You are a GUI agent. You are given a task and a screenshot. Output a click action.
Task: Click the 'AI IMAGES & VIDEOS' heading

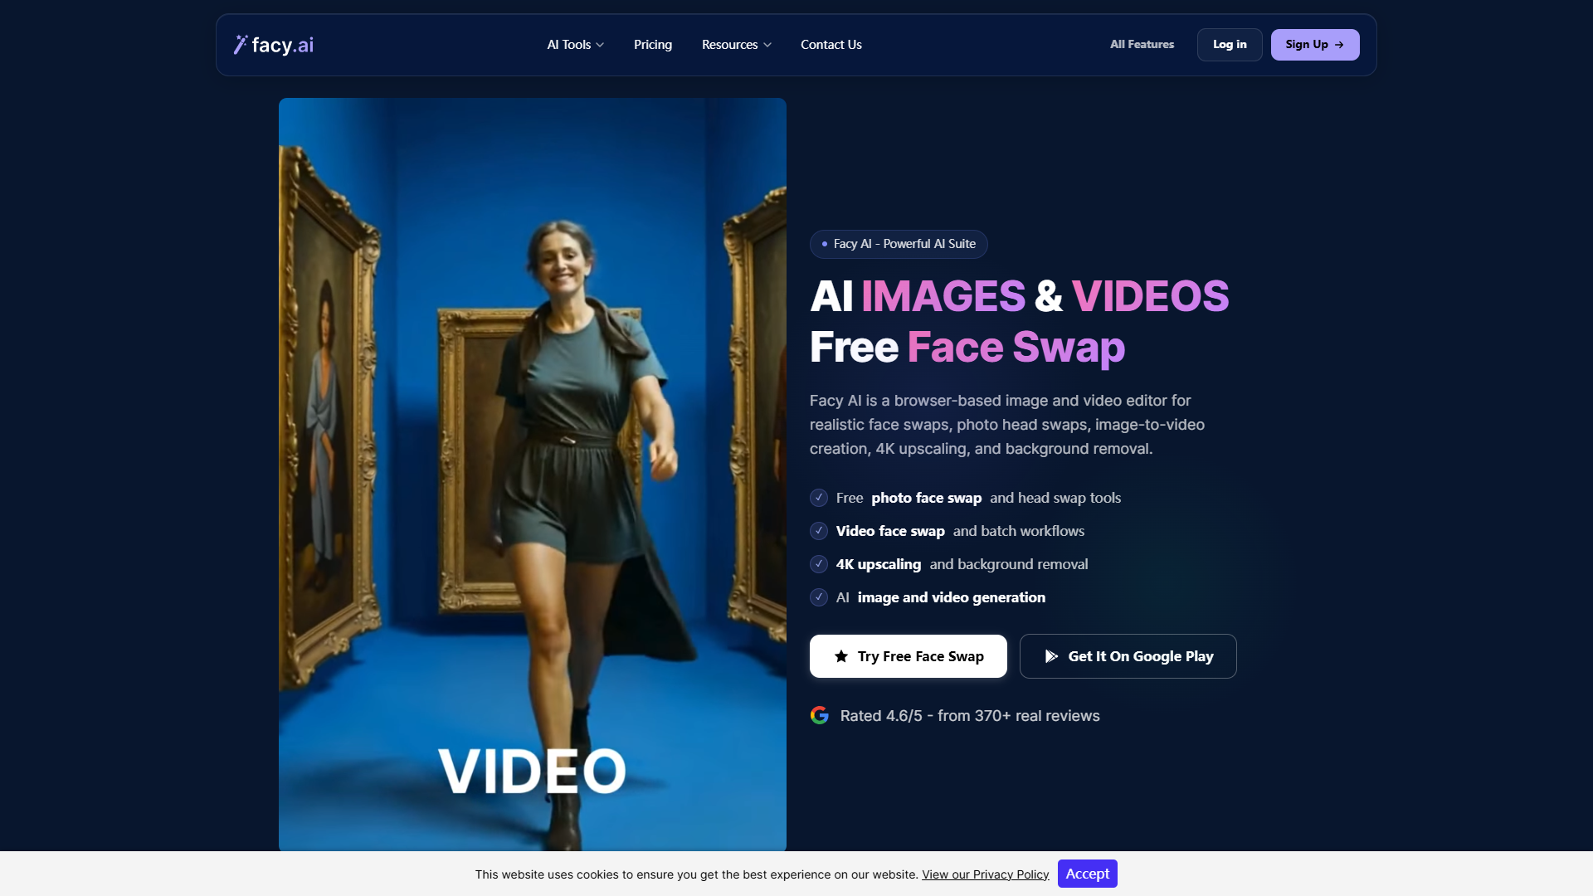click(1020, 296)
